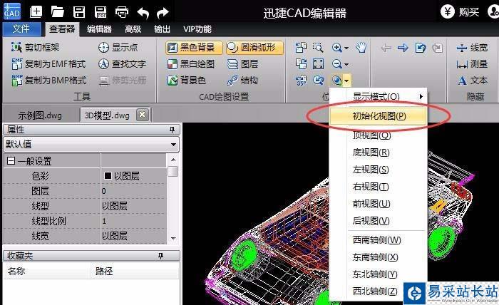Viewport: 499px width, 305px height.
Task: Click the 文本 text tool
Action: (473, 81)
